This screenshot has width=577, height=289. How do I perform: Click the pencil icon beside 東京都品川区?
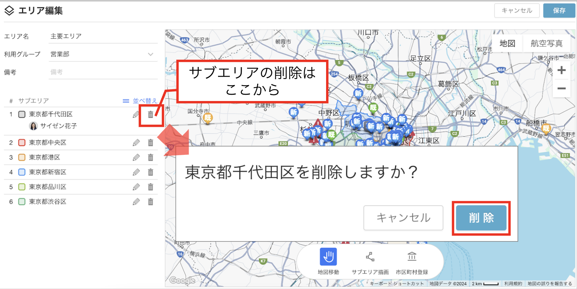[x=136, y=187]
